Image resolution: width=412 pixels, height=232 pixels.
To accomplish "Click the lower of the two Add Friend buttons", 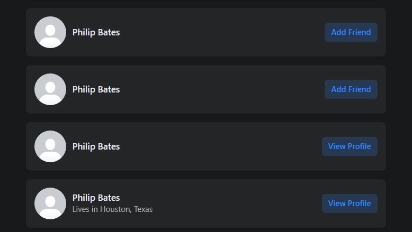I will 351,89.
